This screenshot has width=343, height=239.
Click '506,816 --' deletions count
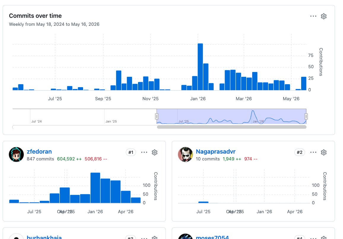(x=96, y=159)
